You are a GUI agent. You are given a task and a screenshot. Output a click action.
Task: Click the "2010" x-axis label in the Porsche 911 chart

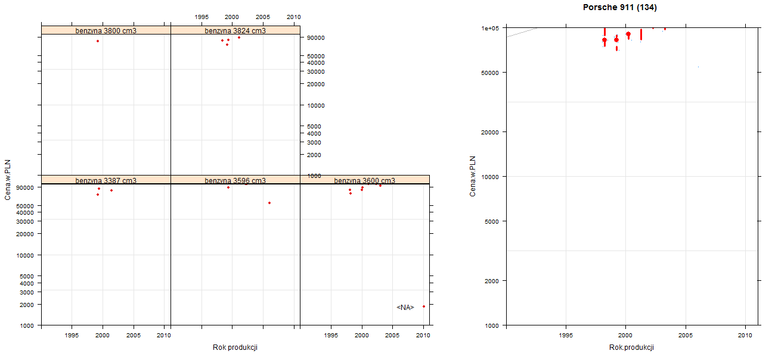point(746,336)
